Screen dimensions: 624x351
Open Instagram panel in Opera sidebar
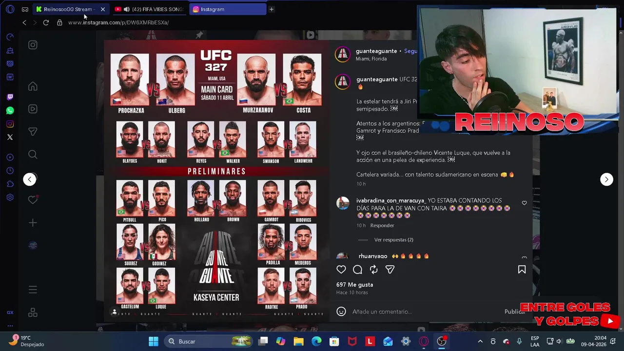point(10,124)
